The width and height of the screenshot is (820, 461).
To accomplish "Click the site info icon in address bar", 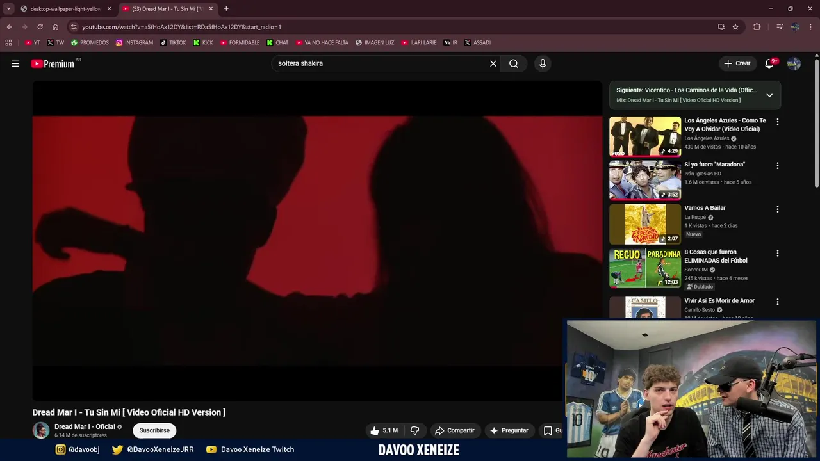I will click(x=74, y=27).
